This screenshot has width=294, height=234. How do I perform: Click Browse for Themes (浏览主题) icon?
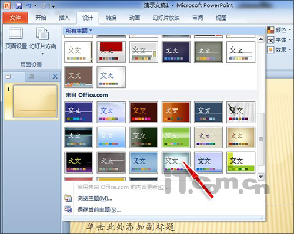pos(68,198)
